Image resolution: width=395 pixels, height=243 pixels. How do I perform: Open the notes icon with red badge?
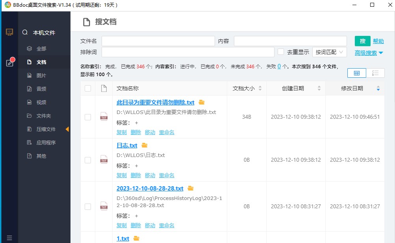click(x=9, y=62)
